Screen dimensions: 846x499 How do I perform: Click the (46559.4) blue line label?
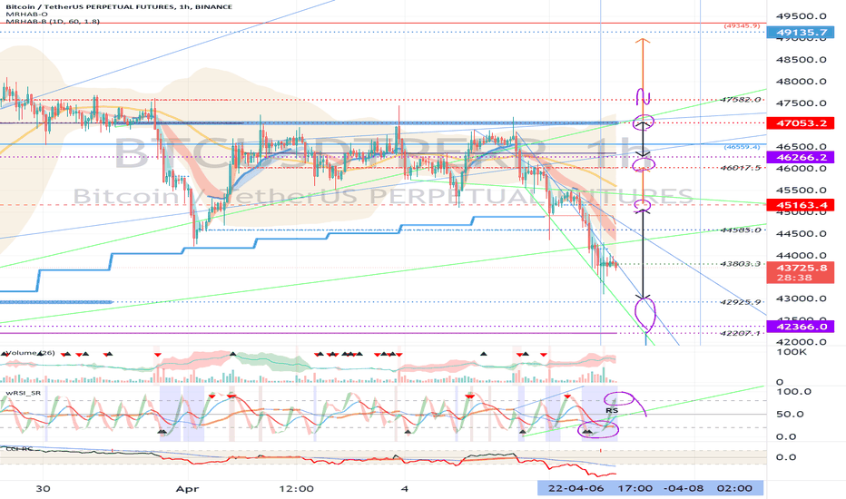pos(742,146)
